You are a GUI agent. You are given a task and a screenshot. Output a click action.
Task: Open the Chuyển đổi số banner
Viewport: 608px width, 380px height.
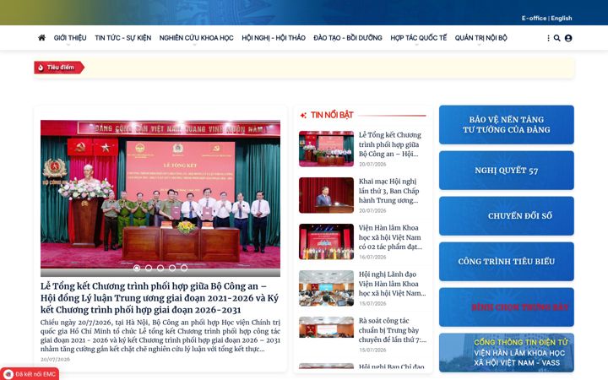507,216
